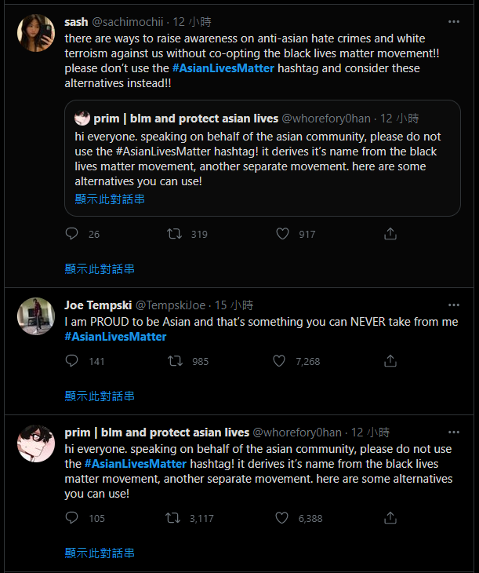
Task: Open Joe Tempski's profile avatar
Action: pos(36,316)
